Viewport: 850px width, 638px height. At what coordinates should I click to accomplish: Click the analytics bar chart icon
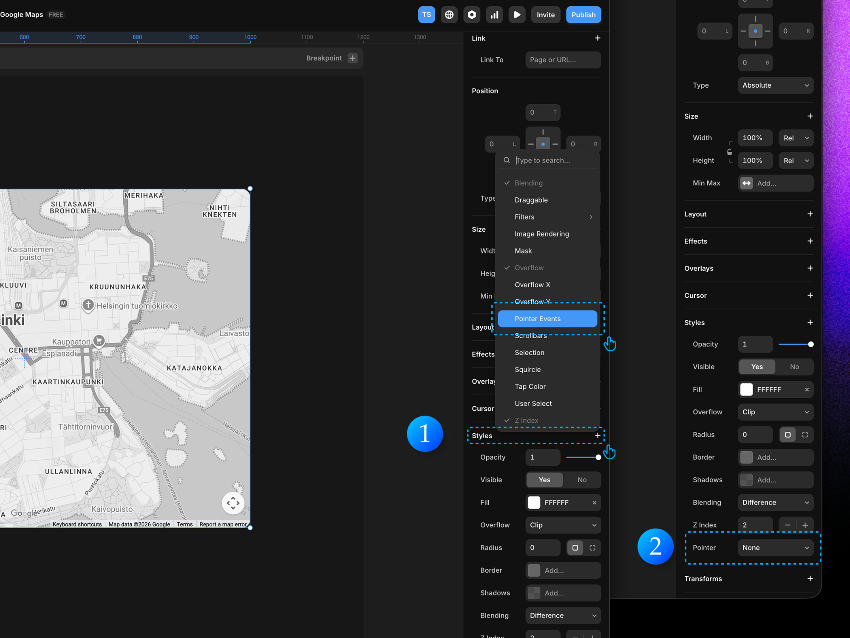pos(494,14)
